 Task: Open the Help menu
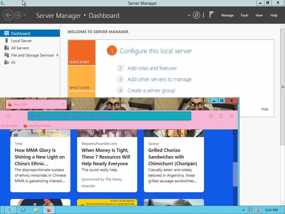(274, 15)
